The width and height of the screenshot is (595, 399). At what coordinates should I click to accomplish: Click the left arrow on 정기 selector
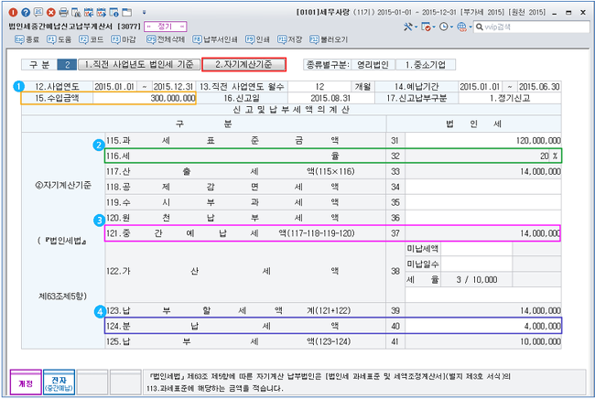148,27
